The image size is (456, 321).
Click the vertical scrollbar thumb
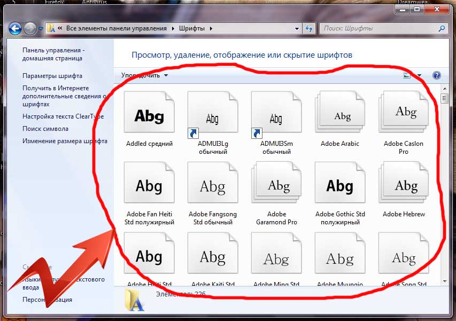tap(445, 98)
